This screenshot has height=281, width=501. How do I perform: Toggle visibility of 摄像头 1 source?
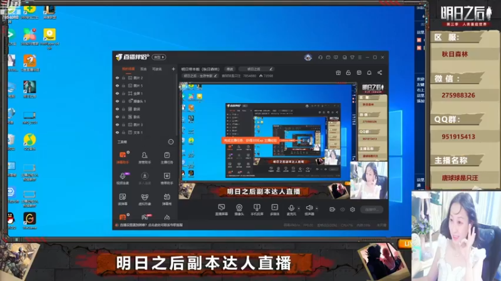click(x=117, y=101)
